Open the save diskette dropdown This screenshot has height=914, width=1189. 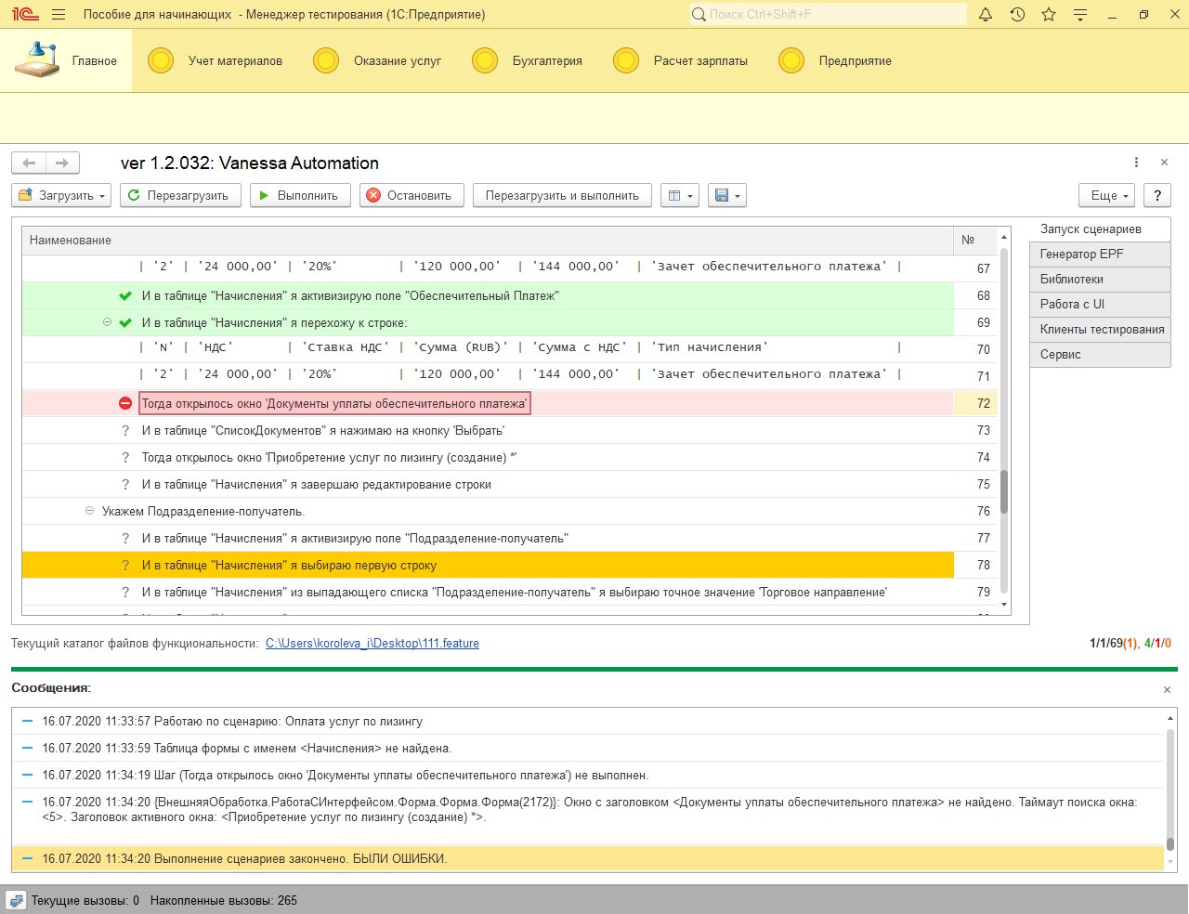click(727, 196)
